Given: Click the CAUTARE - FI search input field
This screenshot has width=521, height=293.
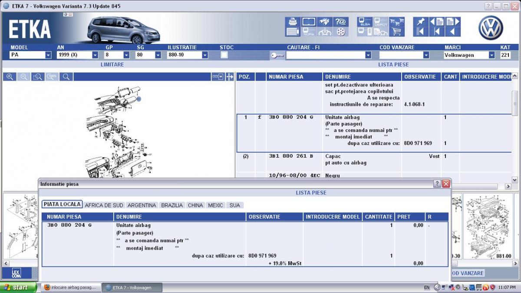Looking at the screenshot, I should (x=325, y=55).
